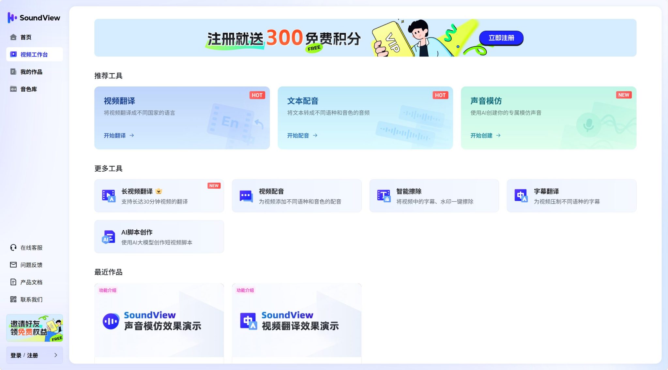Screen dimensions: 668x370
Task: Open the 声音模仿 card title
Action: point(486,101)
